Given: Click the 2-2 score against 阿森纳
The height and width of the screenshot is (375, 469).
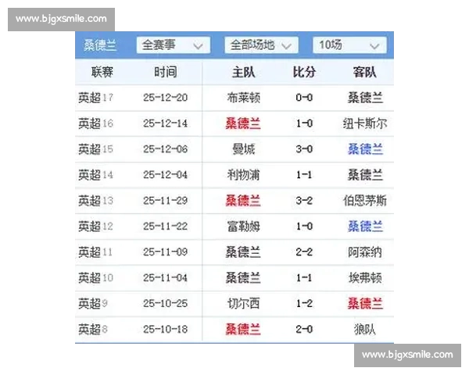Looking at the screenshot, I should pos(304,252).
